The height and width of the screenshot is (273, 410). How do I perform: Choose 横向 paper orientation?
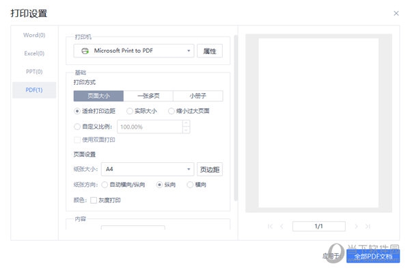190,185
